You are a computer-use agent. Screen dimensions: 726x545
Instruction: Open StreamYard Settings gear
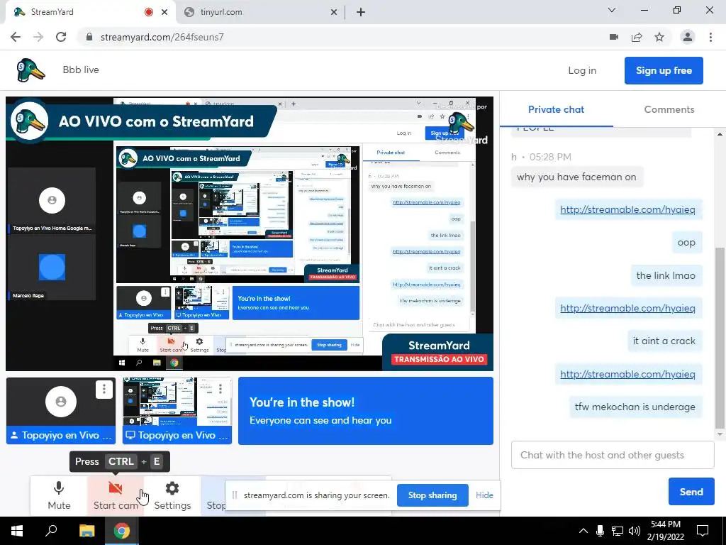[x=172, y=495]
